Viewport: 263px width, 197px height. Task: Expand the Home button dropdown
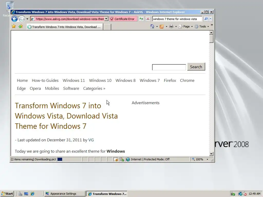[x=157, y=26]
